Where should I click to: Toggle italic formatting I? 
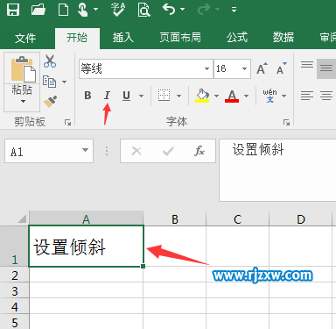click(107, 96)
